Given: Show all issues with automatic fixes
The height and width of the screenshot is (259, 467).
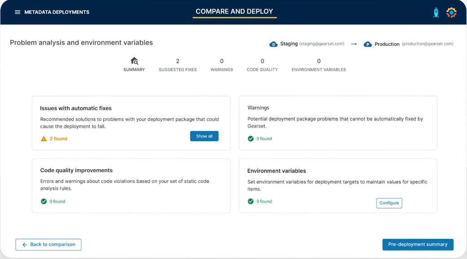Looking at the screenshot, I should pyautogui.click(x=204, y=136).
